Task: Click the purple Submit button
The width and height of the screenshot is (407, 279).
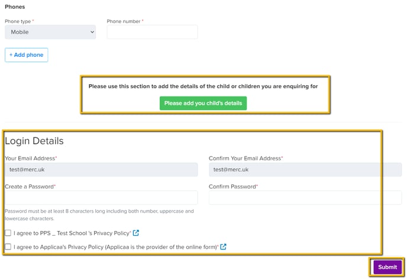Action: tap(387, 267)
